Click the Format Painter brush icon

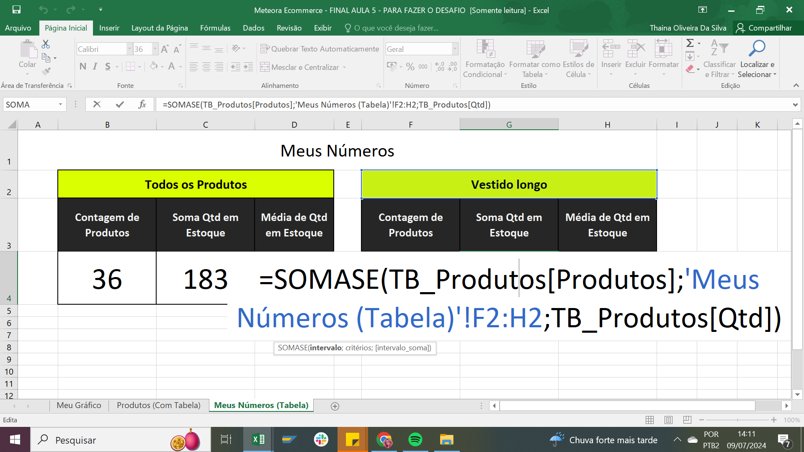46,71
